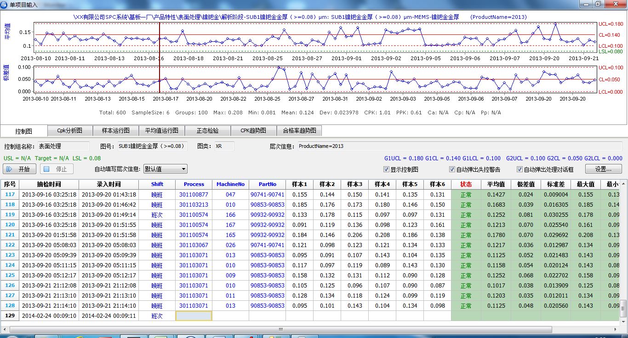Click Process value 301103067

[194, 245]
